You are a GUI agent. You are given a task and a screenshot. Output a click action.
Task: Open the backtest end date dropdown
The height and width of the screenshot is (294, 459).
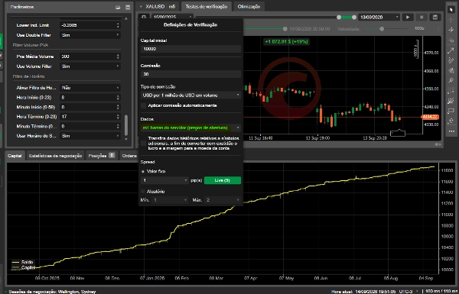pos(379,18)
